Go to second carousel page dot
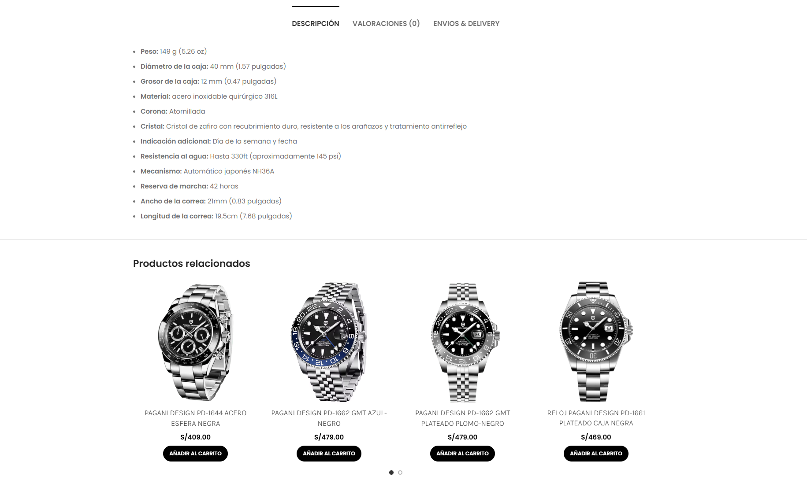The image size is (807, 480). 400,473
